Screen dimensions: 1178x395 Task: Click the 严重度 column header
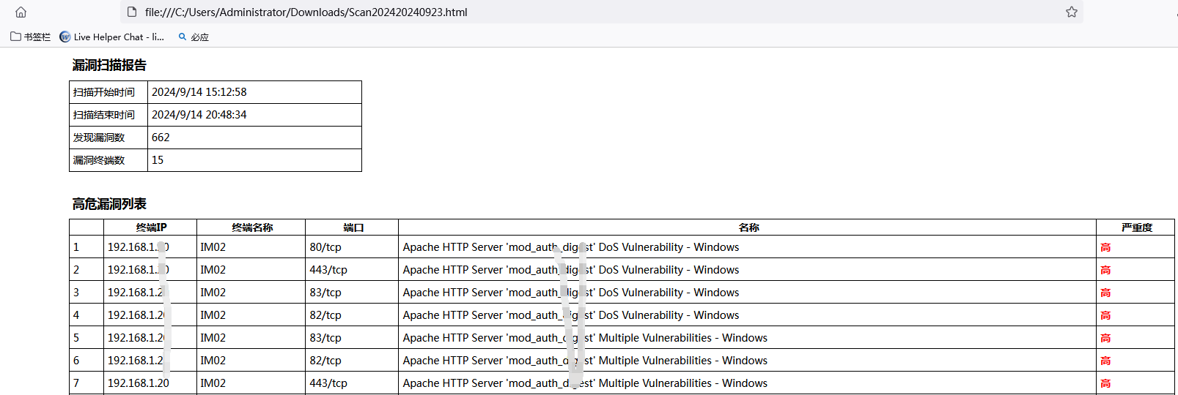(x=1136, y=227)
